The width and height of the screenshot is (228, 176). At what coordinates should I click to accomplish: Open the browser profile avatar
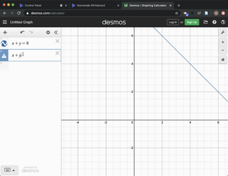pyautogui.click(x=216, y=13)
